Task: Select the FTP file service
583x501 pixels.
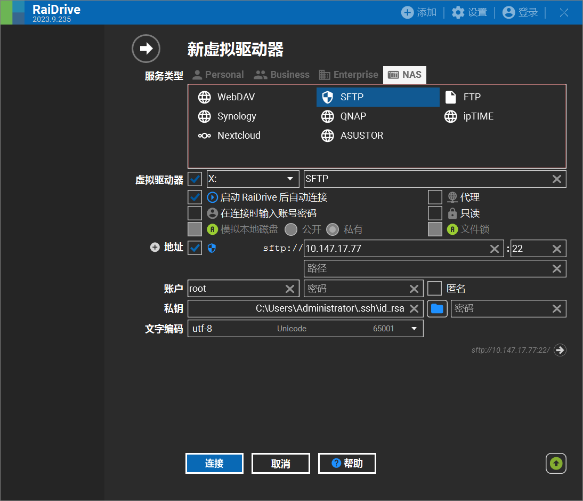Action: [x=502, y=97]
